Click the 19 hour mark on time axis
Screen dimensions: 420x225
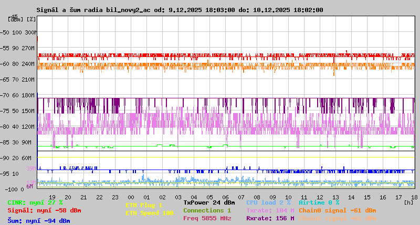click(52, 197)
